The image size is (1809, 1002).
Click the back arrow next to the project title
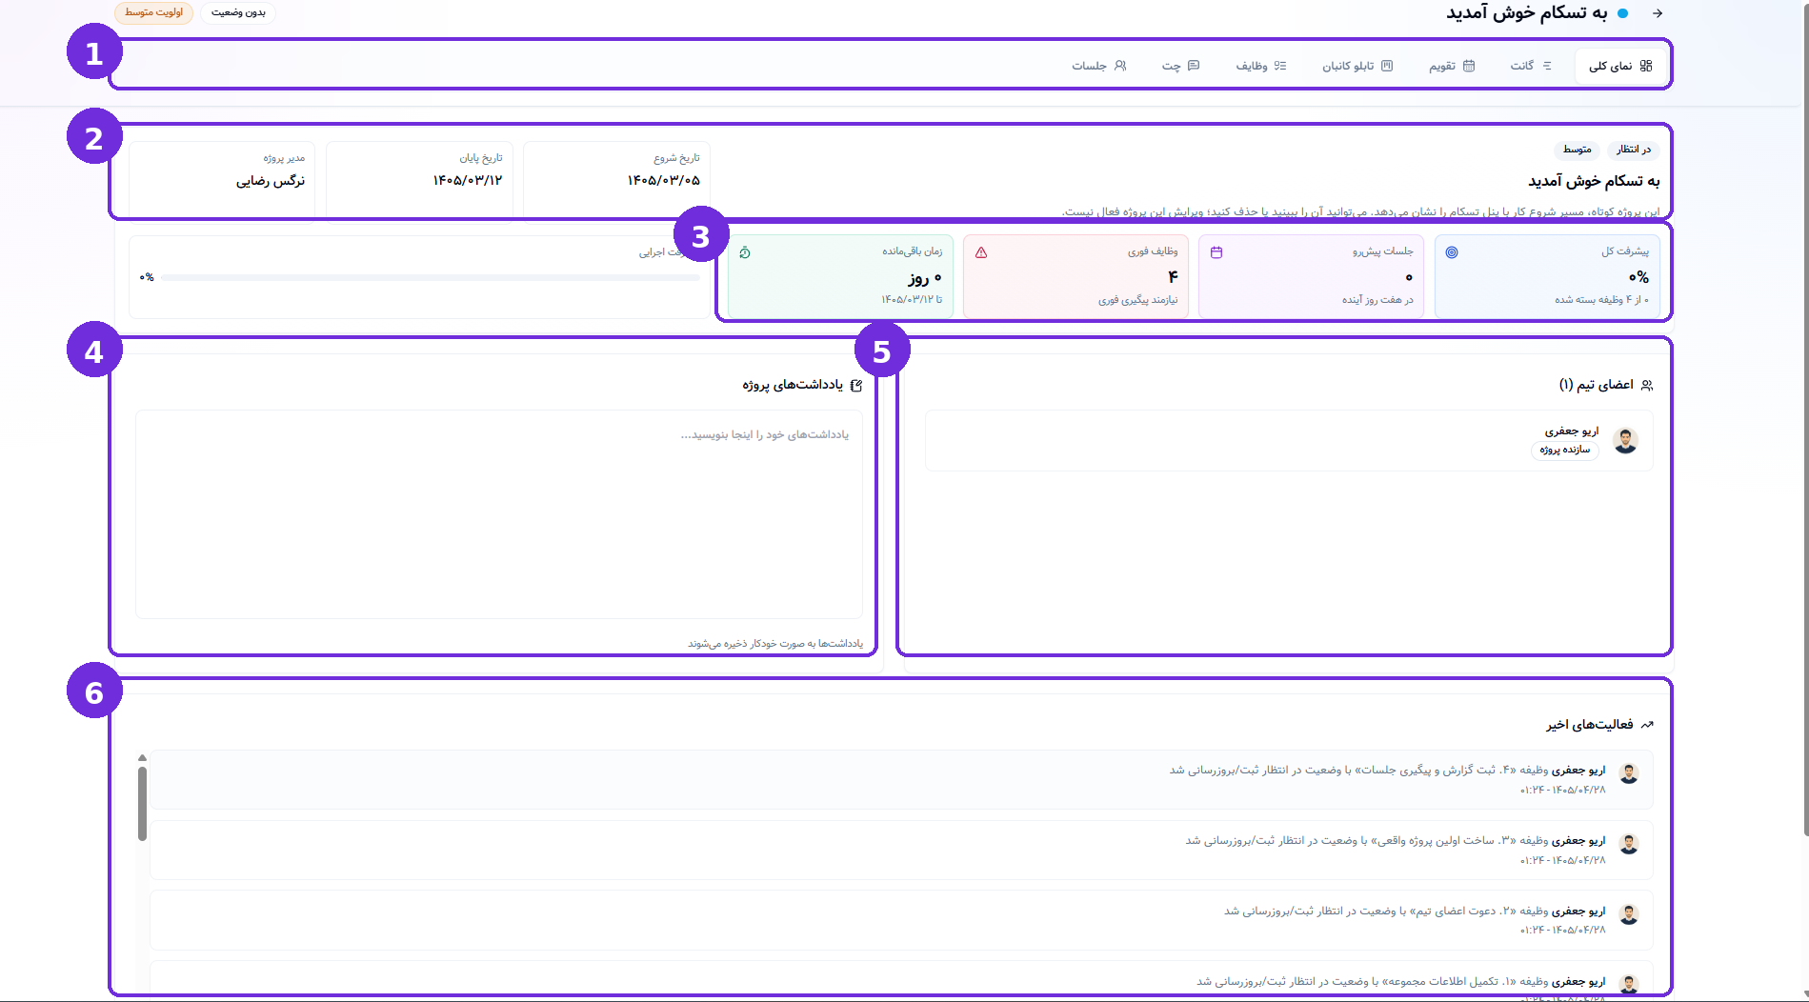[1658, 13]
